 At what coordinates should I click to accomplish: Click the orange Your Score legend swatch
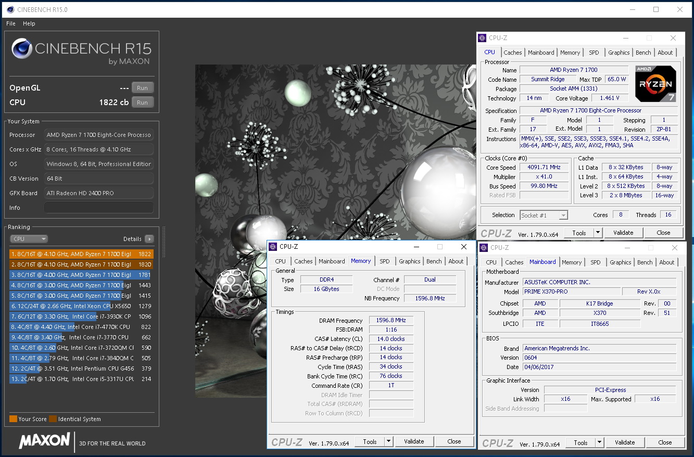point(13,418)
